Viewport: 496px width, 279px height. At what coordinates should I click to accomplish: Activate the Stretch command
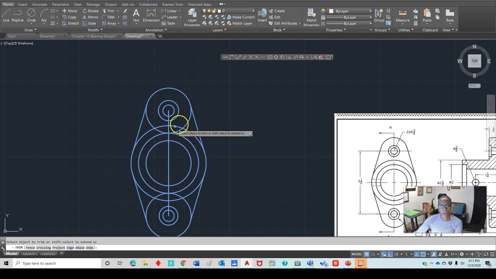click(70, 23)
